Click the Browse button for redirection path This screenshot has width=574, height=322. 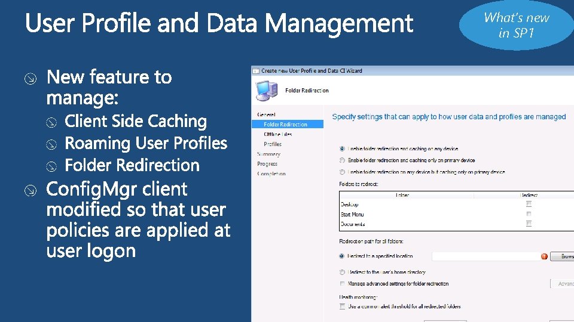pos(562,256)
